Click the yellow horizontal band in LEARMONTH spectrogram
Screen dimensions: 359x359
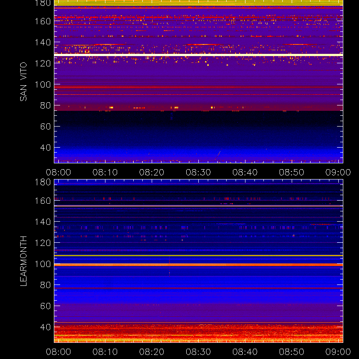tap(198, 255)
